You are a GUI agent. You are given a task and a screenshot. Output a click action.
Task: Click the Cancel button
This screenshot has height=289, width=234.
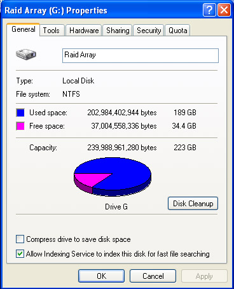(x=153, y=276)
